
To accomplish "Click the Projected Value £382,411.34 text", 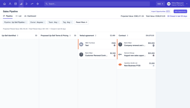I will 132,16.
